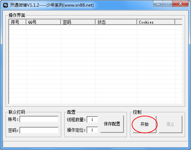The image size is (191, 150).
Task: Select the 序号 column header
Action: tap(18, 22)
